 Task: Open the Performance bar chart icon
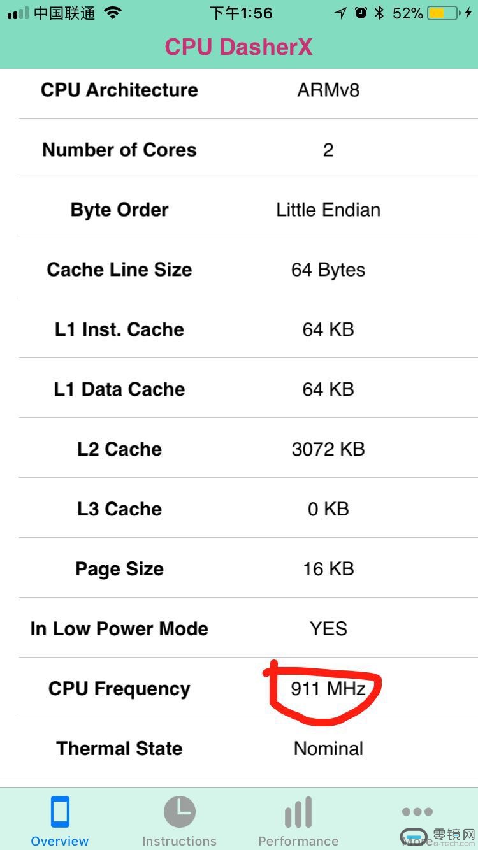click(x=298, y=812)
